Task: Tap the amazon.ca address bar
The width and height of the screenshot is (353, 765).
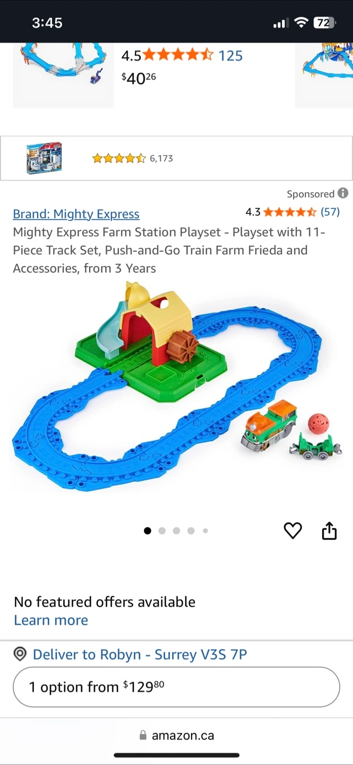Action: click(176, 735)
